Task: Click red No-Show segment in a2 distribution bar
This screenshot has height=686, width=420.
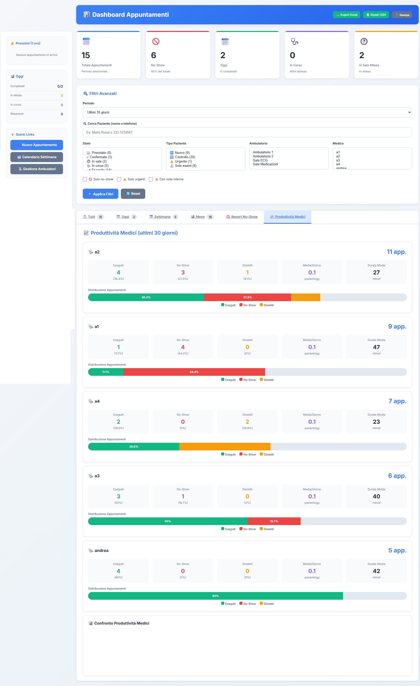Action: point(247,297)
